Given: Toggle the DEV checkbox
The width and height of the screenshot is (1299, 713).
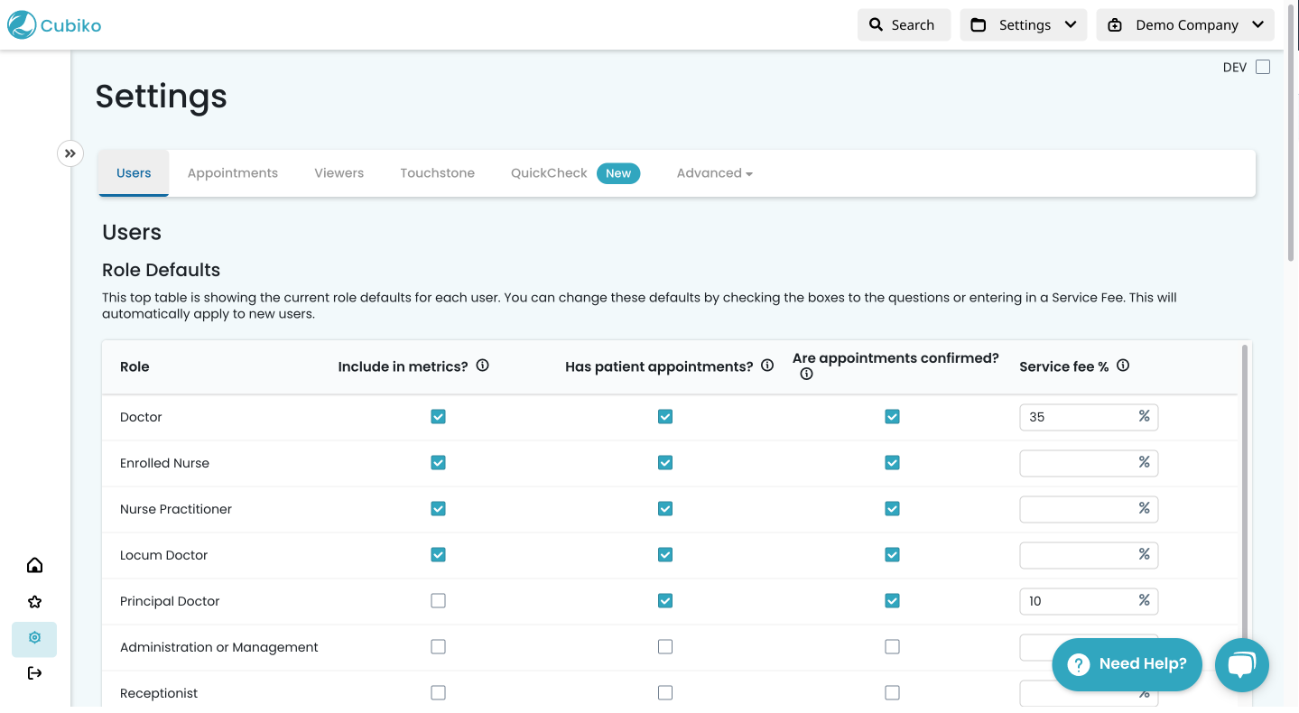Looking at the screenshot, I should pyautogui.click(x=1262, y=66).
